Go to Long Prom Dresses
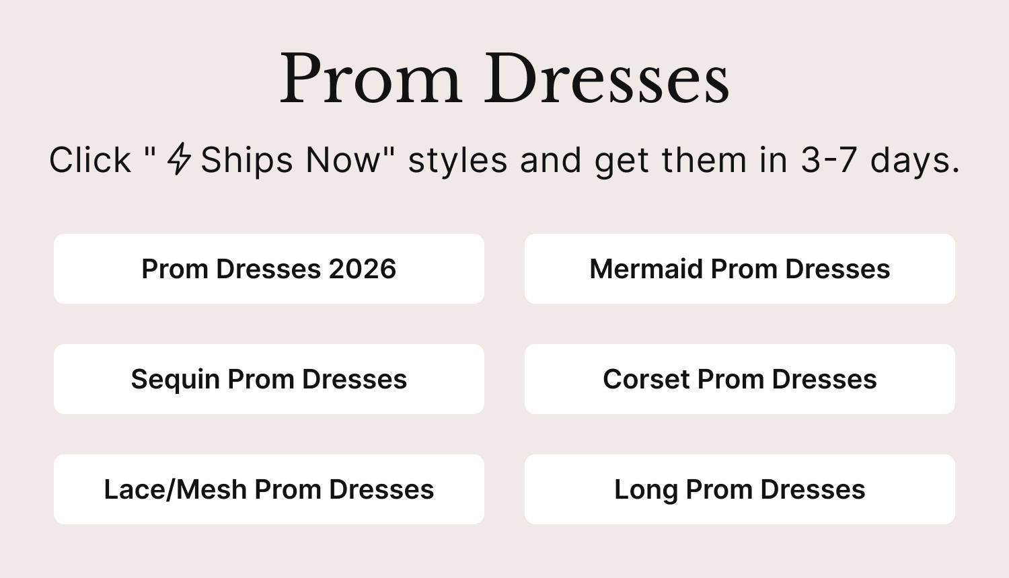The height and width of the screenshot is (578, 1009). (x=739, y=489)
